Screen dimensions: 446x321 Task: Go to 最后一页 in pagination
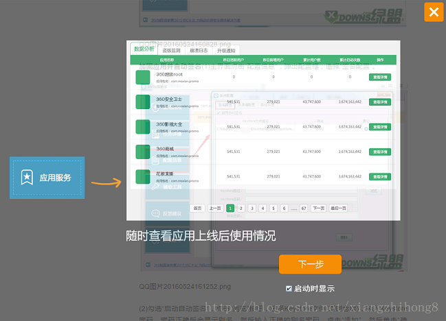pyautogui.click(x=338, y=209)
